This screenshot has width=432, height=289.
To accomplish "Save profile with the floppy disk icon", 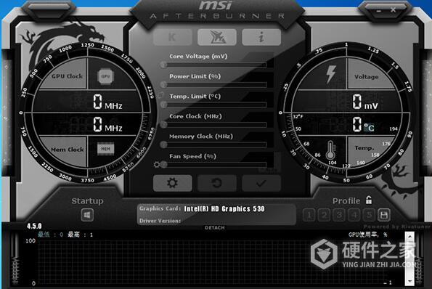I will click(384, 215).
